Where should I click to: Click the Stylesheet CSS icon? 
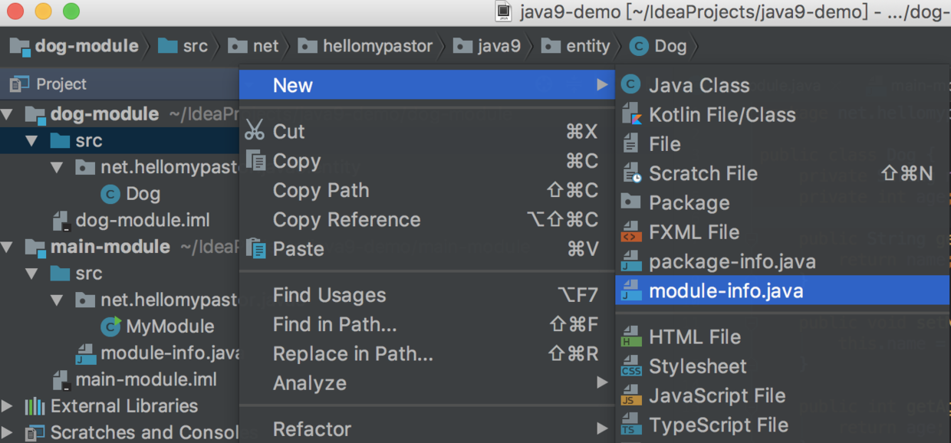point(630,366)
